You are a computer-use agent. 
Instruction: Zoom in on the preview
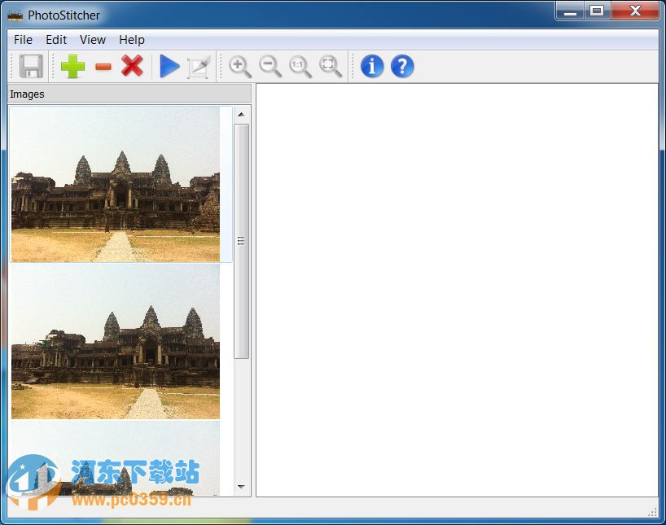240,67
